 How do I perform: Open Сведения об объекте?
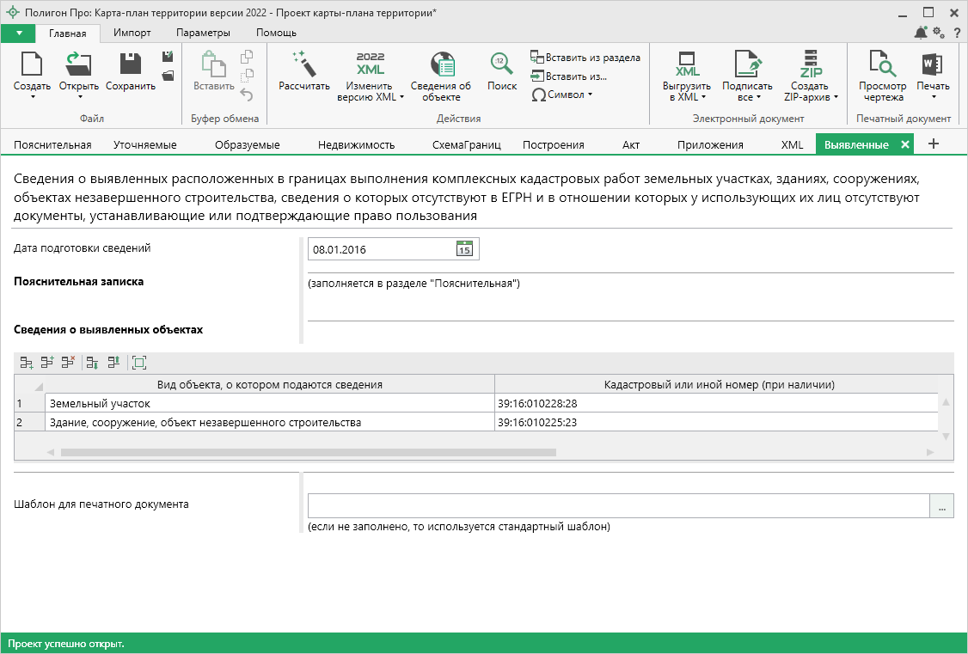[x=441, y=65]
